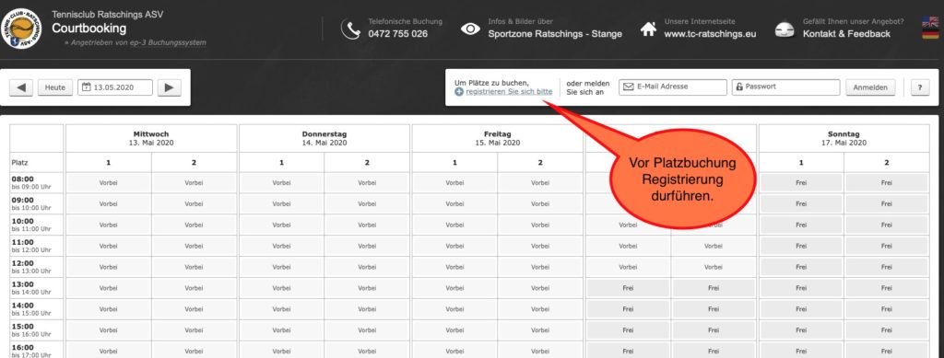
Task: Click the Mittwoch 13. Mai 2020 header
Action: [x=151, y=138]
